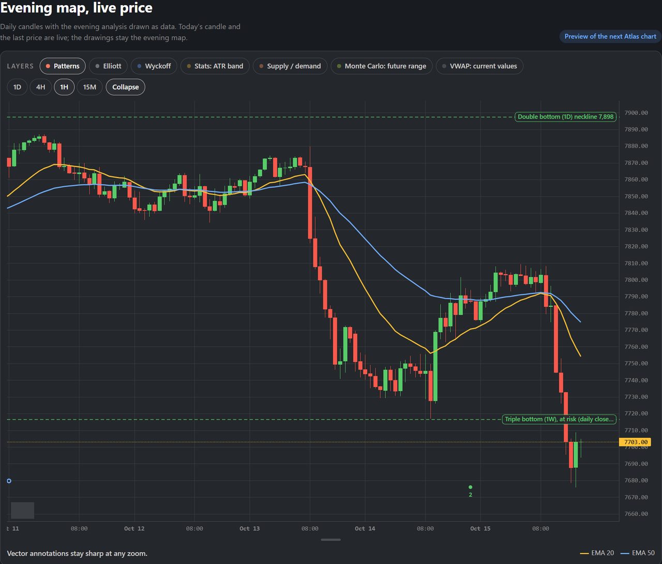Click the Double bottom (1D) neckline label

566,117
